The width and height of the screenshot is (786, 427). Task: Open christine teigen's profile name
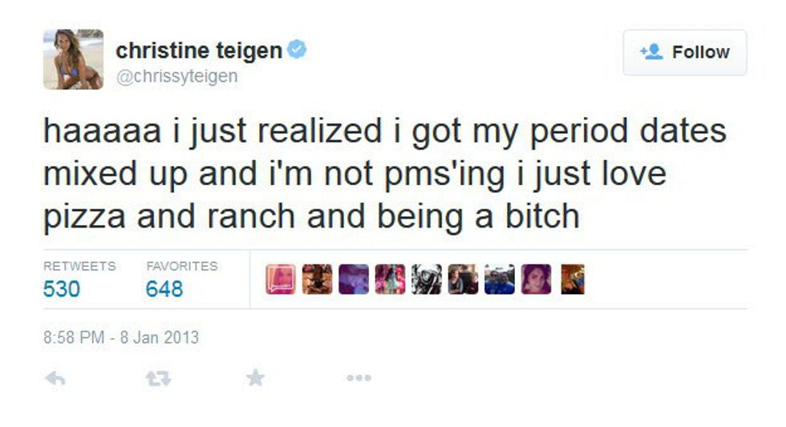click(x=199, y=51)
